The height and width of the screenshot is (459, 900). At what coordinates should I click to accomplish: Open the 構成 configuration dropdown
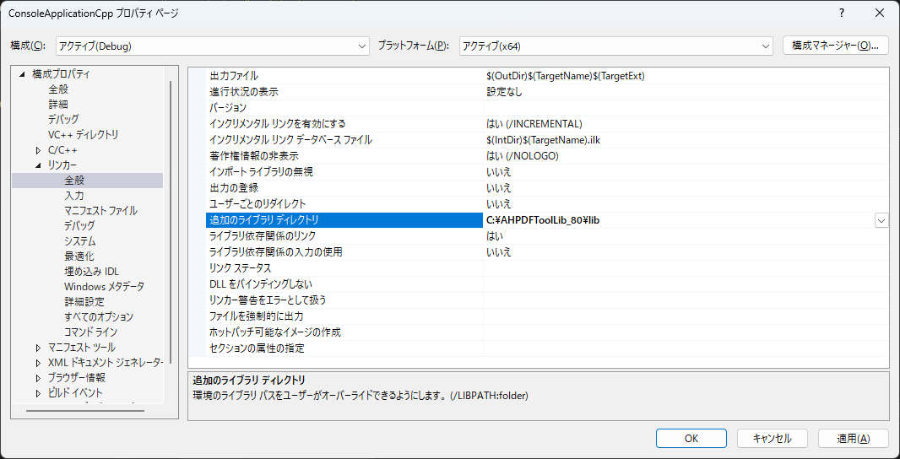[213, 46]
